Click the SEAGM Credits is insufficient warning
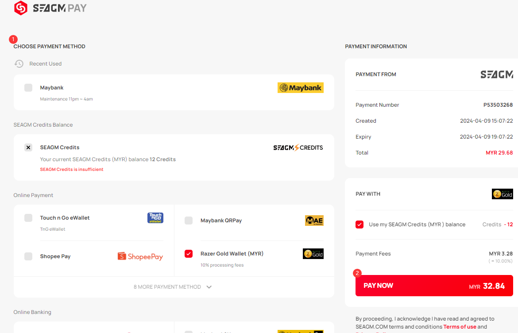This screenshot has height=333, width=518. 72,170
